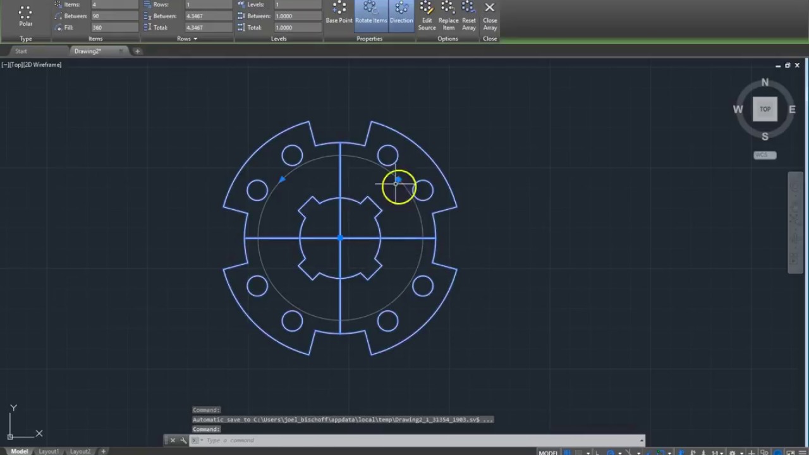
Task: Switch to the Model layout tab
Action: [x=19, y=451]
